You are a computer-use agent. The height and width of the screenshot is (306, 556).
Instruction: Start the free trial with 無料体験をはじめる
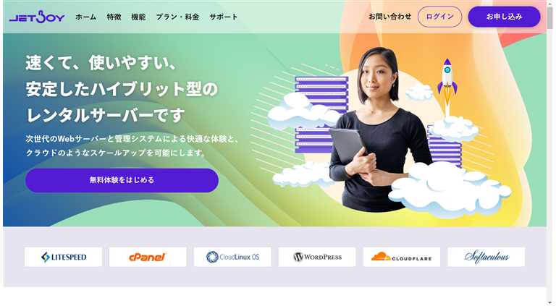(x=122, y=180)
